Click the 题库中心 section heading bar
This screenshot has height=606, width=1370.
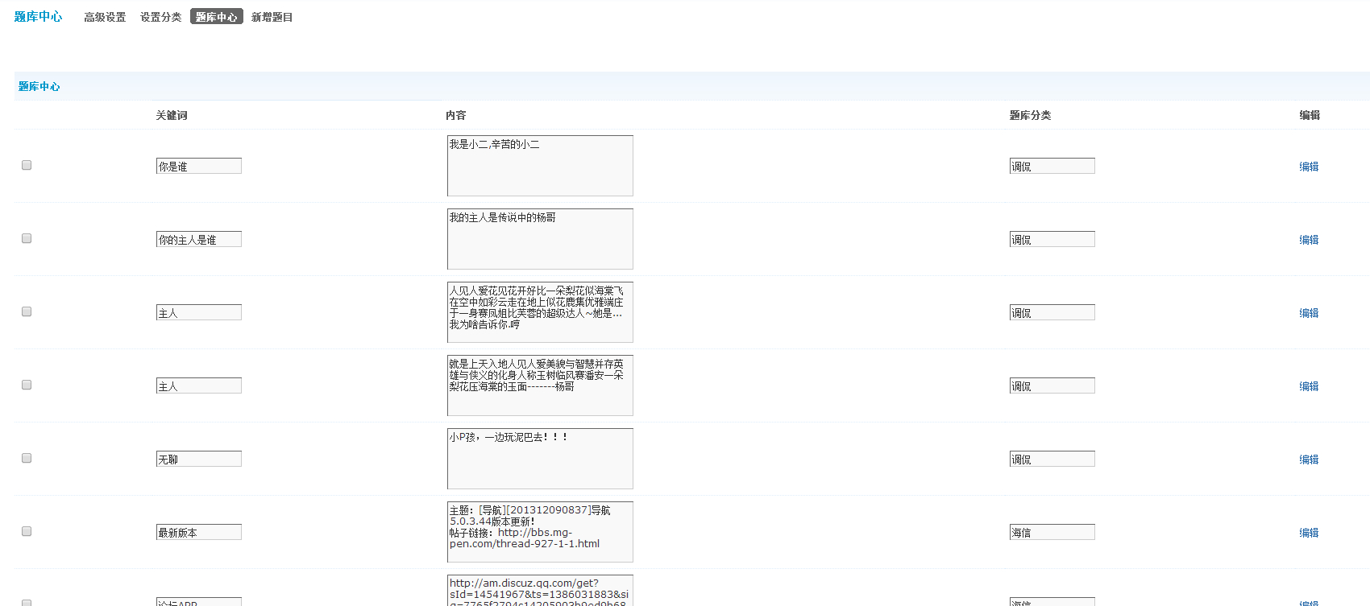[x=691, y=86]
